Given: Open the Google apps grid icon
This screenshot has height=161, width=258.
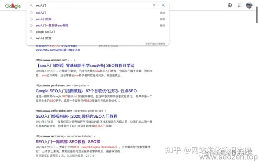Looking at the screenshot, I should [240, 5].
